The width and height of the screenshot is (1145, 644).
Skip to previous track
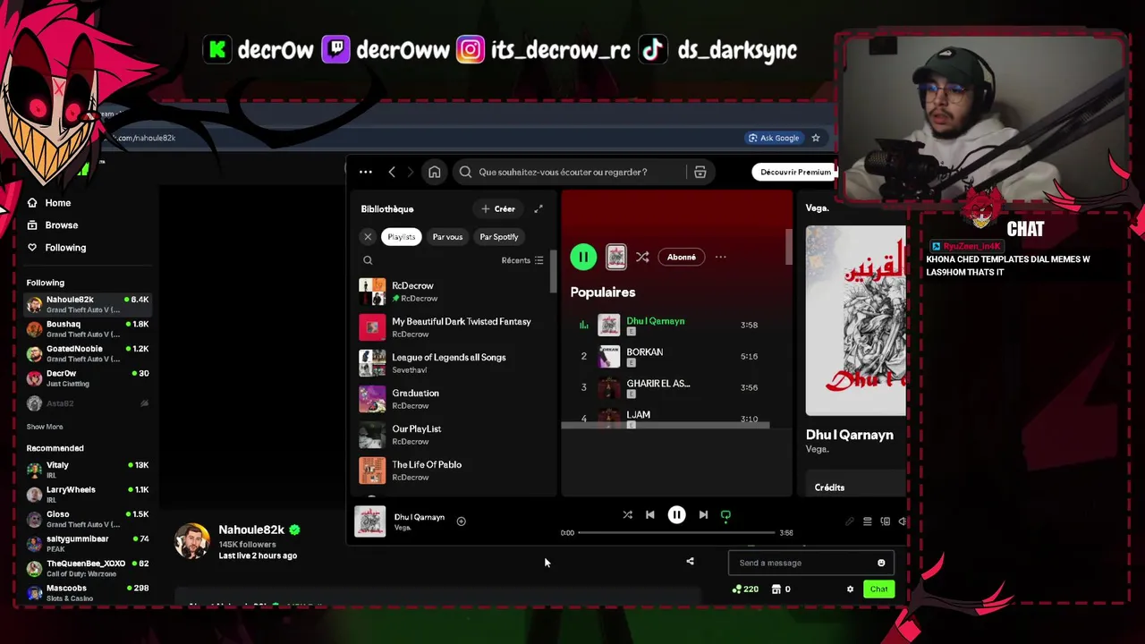[x=650, y=515]
